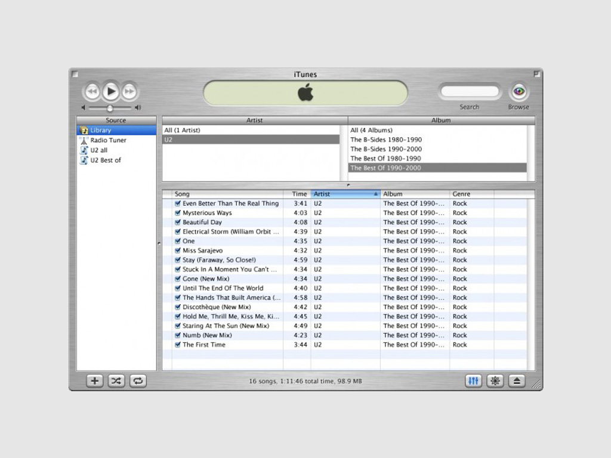This screenshot has width=611, height=458.
Task: Select The B-Sides 1980-1990 album
Action: [x=437, y=140]
